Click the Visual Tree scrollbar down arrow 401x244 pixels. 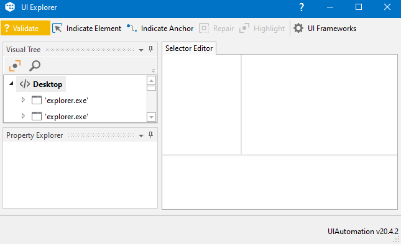click(x=152, y=117)
